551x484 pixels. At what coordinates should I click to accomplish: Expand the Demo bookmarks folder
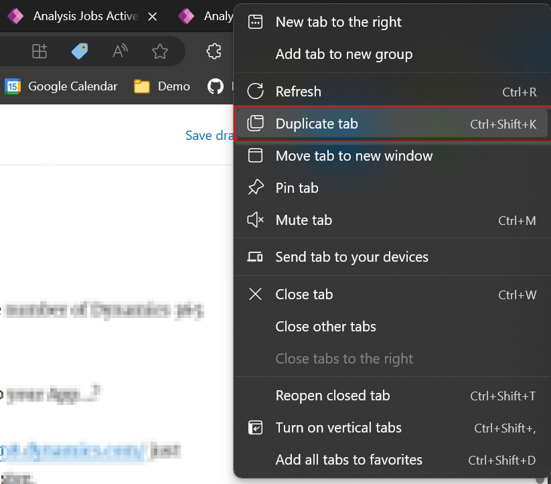tap(162, 86)
